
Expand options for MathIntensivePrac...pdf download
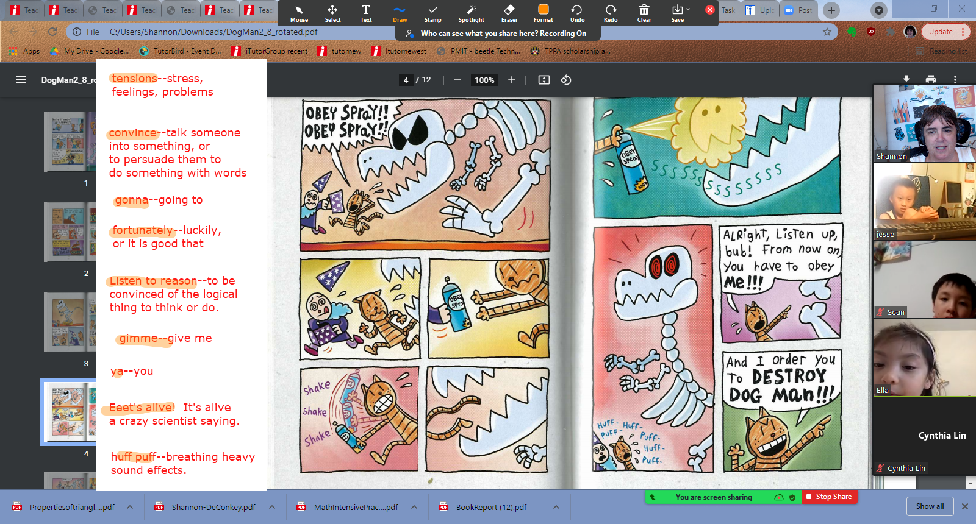(x=414, y=507)
